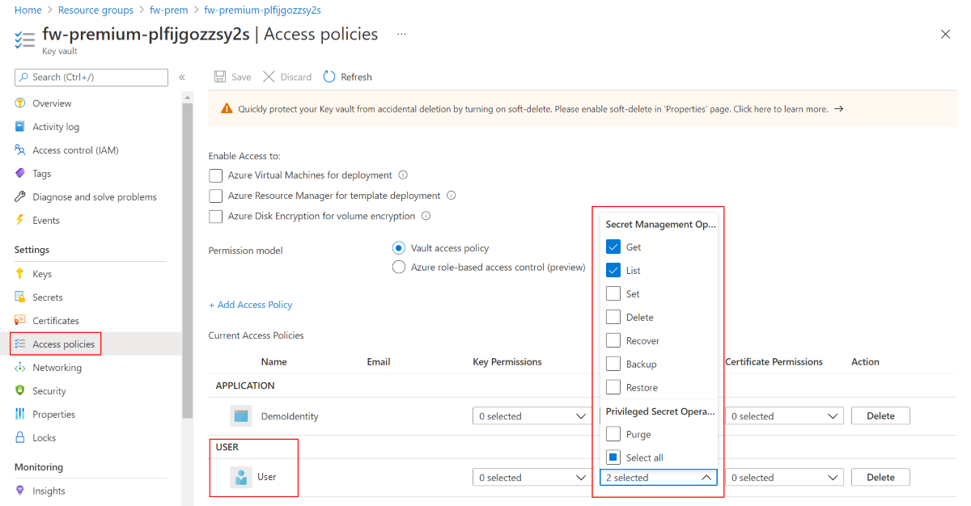Click the Refresh icon
Image resolution: width=971 pixels, height=506 pixels.
(x=329, y=76)
